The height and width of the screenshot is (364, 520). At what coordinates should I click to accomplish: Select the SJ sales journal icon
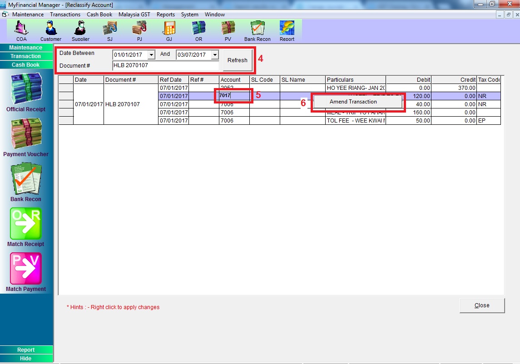[109, 30]
